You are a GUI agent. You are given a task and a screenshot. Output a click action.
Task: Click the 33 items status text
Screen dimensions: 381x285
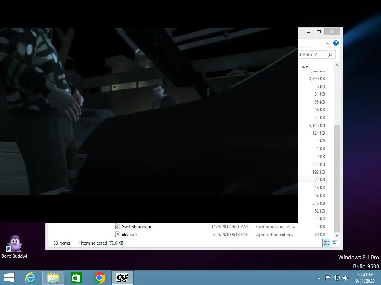tap(62, 243)
